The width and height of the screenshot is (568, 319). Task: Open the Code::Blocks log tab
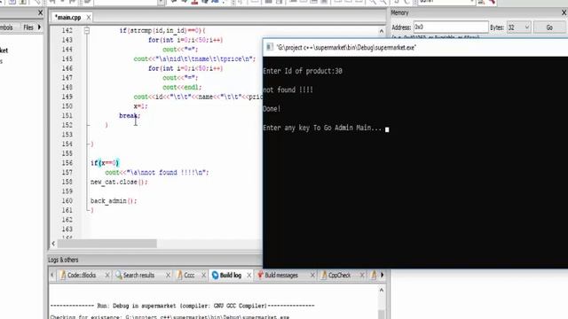tap(82, 276)
